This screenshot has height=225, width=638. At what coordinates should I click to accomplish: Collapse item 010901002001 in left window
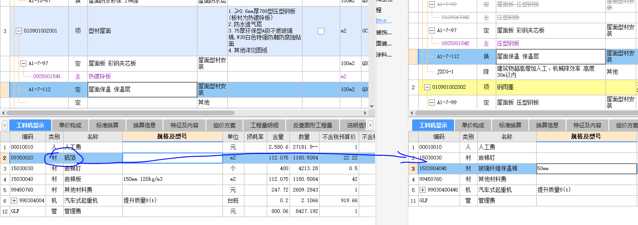[19, 31]
